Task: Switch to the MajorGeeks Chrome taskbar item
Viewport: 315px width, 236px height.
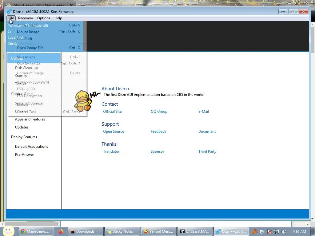Action: [36, 231]
